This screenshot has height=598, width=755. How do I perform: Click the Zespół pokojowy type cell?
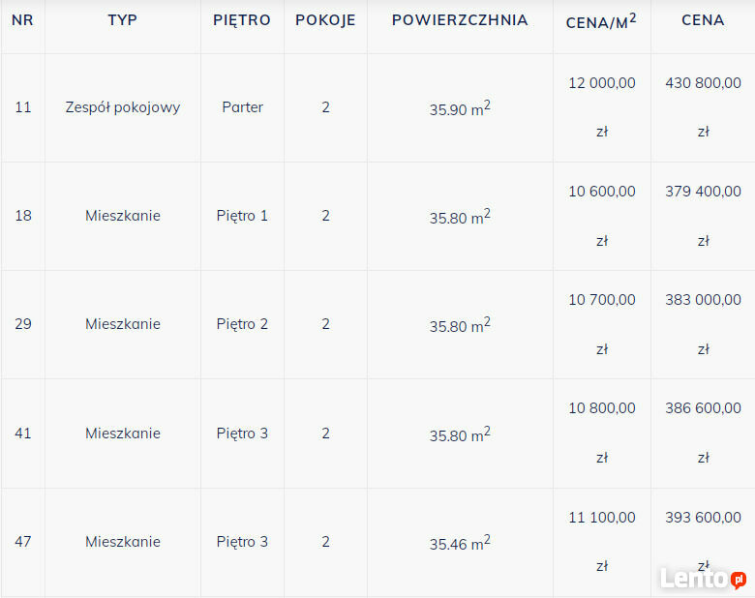click(123, 107)
